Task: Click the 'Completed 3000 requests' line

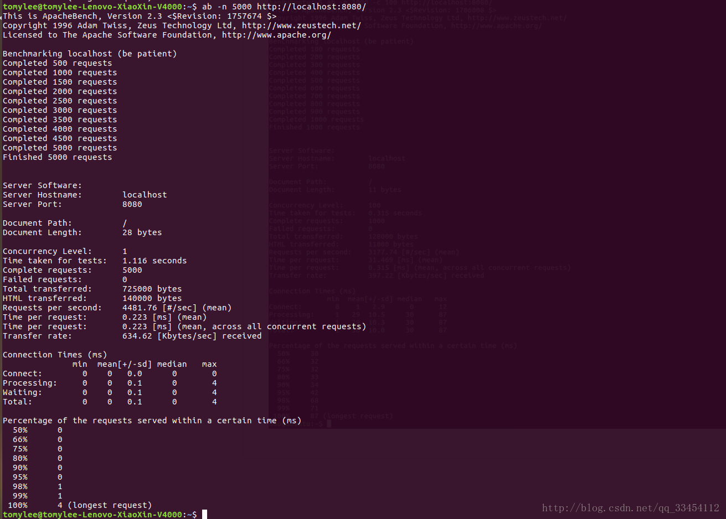Action: point(60,110)
